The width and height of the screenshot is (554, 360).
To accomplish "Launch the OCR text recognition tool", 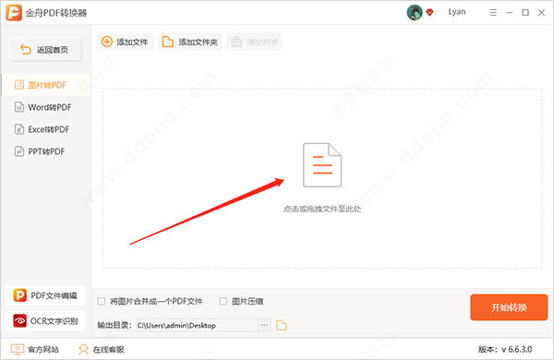I will 45,321.
